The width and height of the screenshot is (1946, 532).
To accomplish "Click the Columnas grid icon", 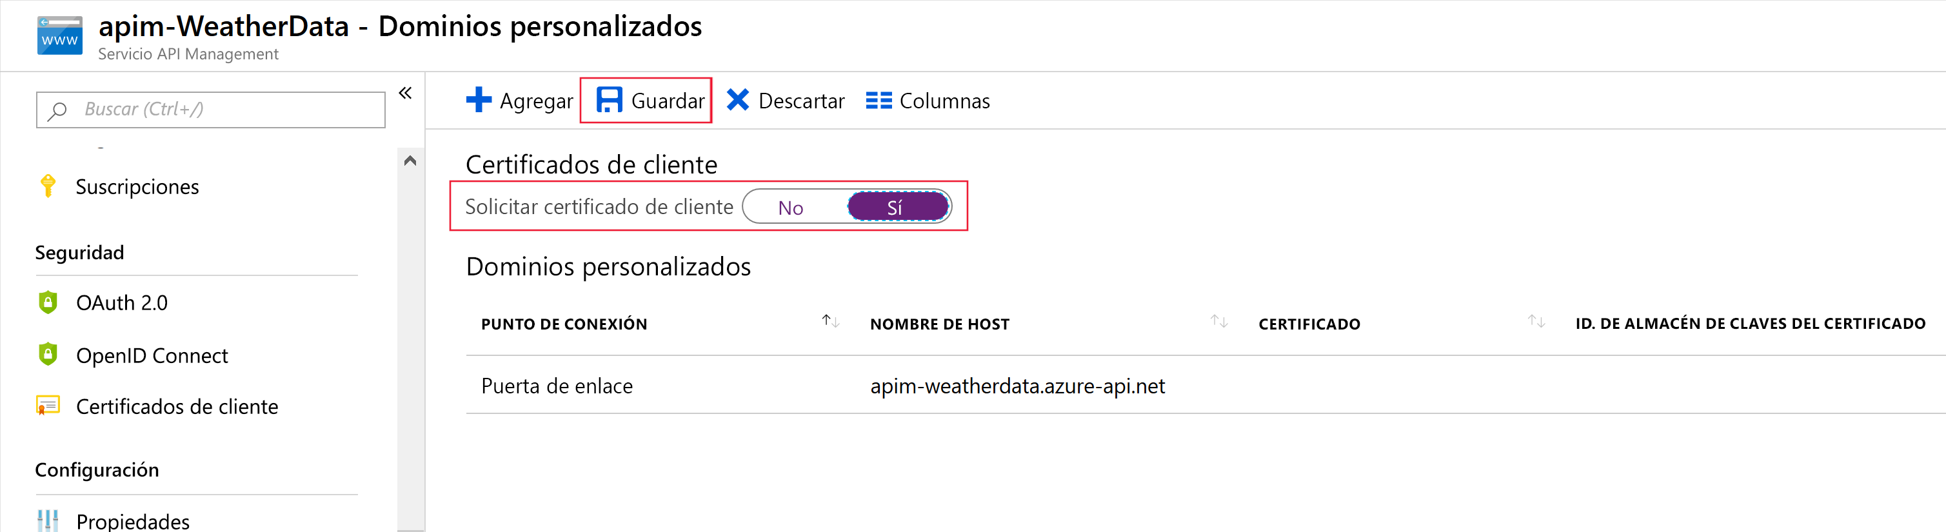I will [879, 101].
